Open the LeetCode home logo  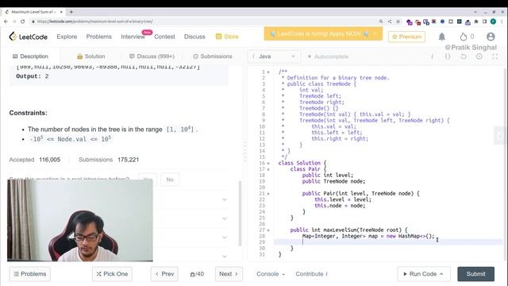pyautogui.click(x=29, y=37)
